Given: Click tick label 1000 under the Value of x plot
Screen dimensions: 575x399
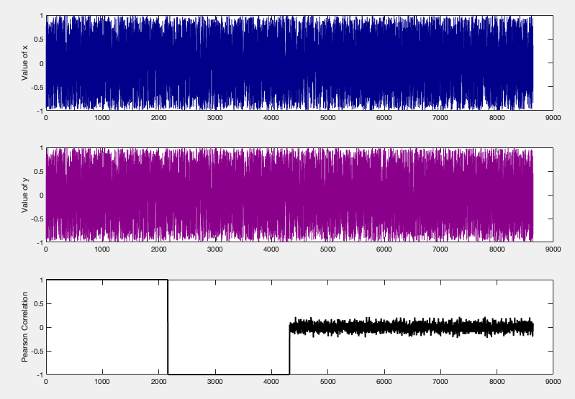Looking at the screenshot, I should (102, 118).
